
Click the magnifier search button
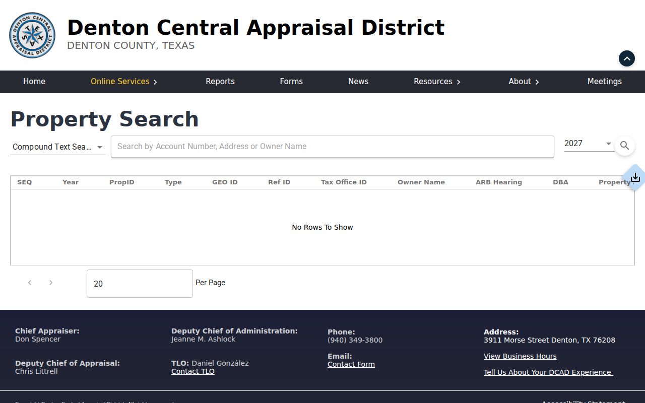tap(624, 146)
